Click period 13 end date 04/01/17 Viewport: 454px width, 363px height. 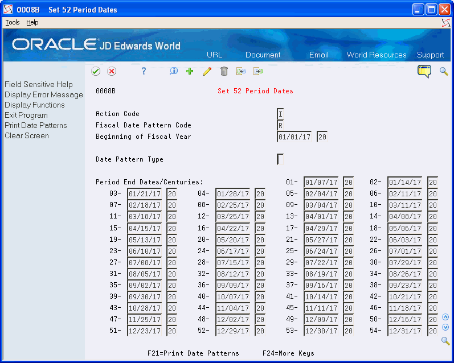tap(321, 217)
